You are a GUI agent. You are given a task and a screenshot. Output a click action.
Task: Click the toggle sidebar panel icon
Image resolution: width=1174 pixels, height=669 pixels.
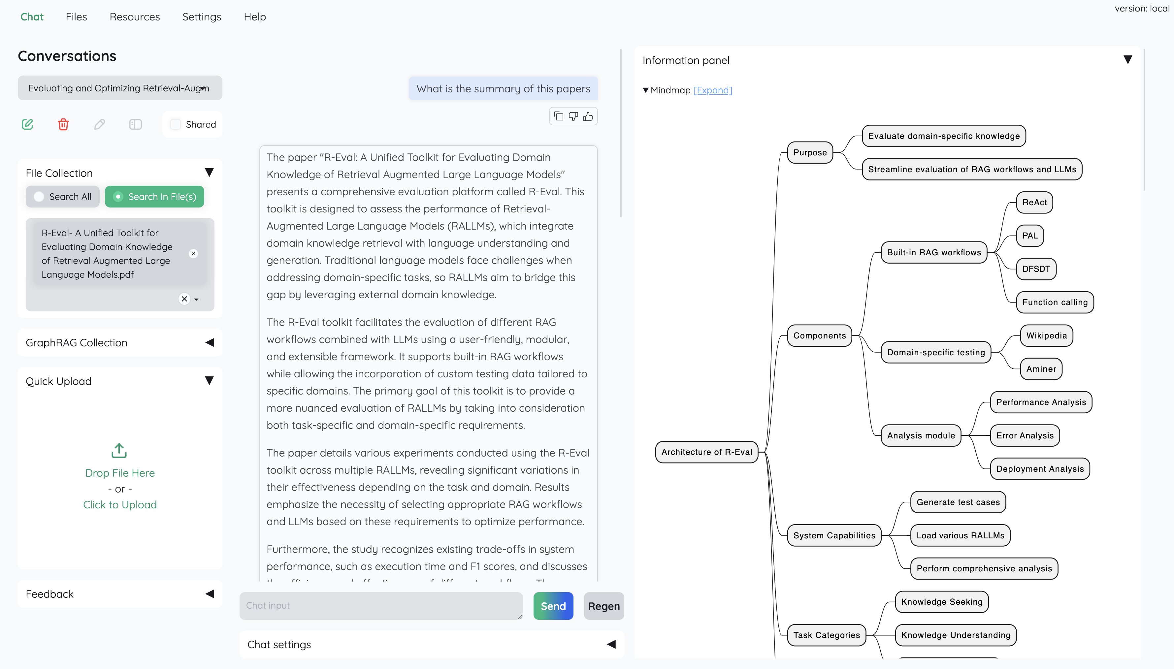[136, 124]
